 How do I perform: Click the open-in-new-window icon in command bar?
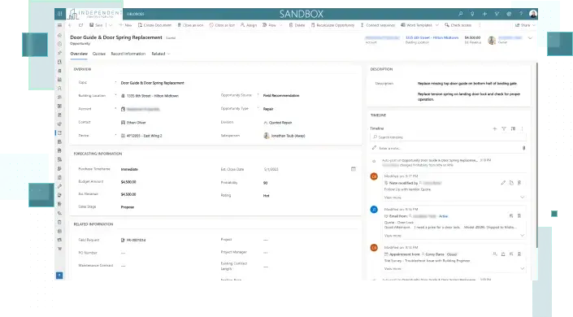point(80,25)
